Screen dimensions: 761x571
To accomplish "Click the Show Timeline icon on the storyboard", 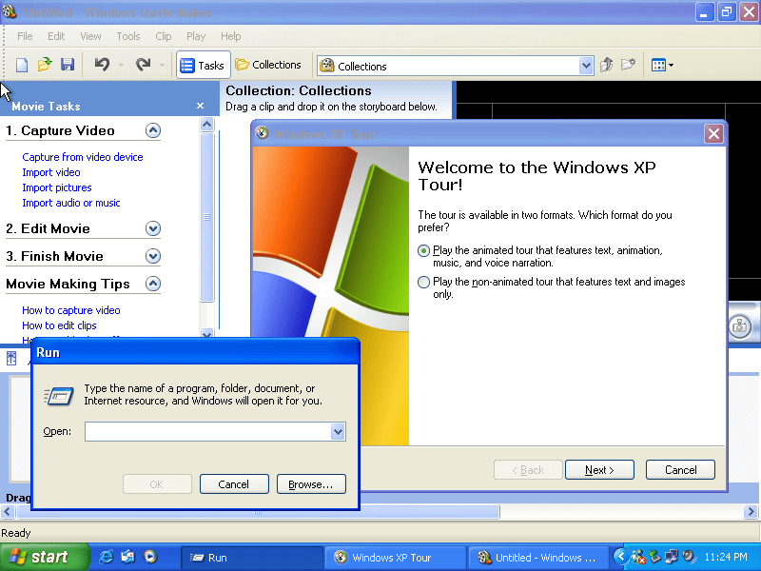I will pos(11,359).
